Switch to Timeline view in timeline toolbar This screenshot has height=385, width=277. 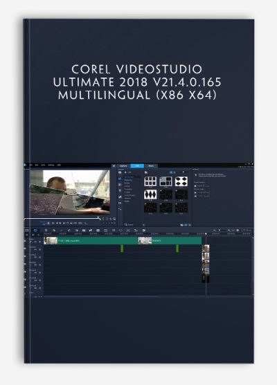(x=35, y=231)
